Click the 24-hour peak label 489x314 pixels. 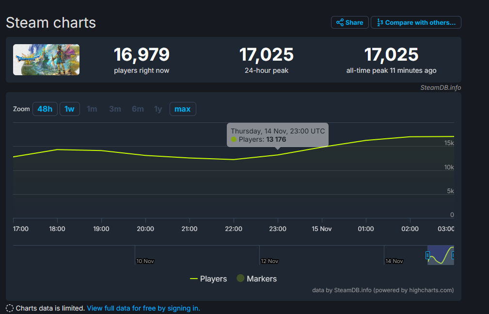point(267,70)
